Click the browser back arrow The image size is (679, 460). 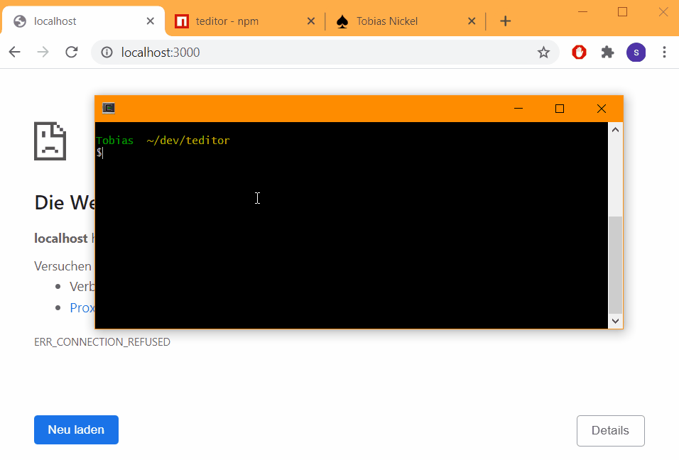pyautogui.click(x=14, y=52)
